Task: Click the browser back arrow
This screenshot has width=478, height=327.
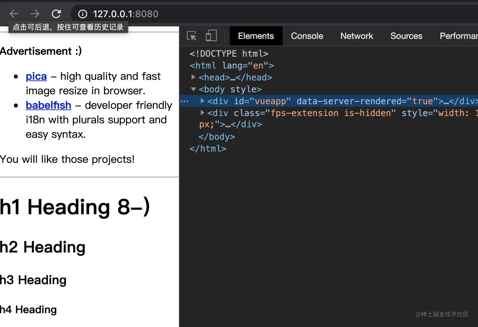Action: pos(14,14)
